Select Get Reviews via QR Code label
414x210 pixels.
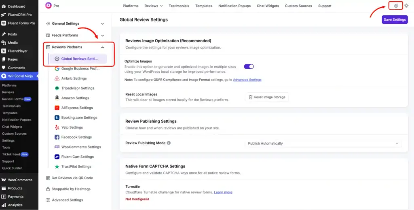coord(72,178)
